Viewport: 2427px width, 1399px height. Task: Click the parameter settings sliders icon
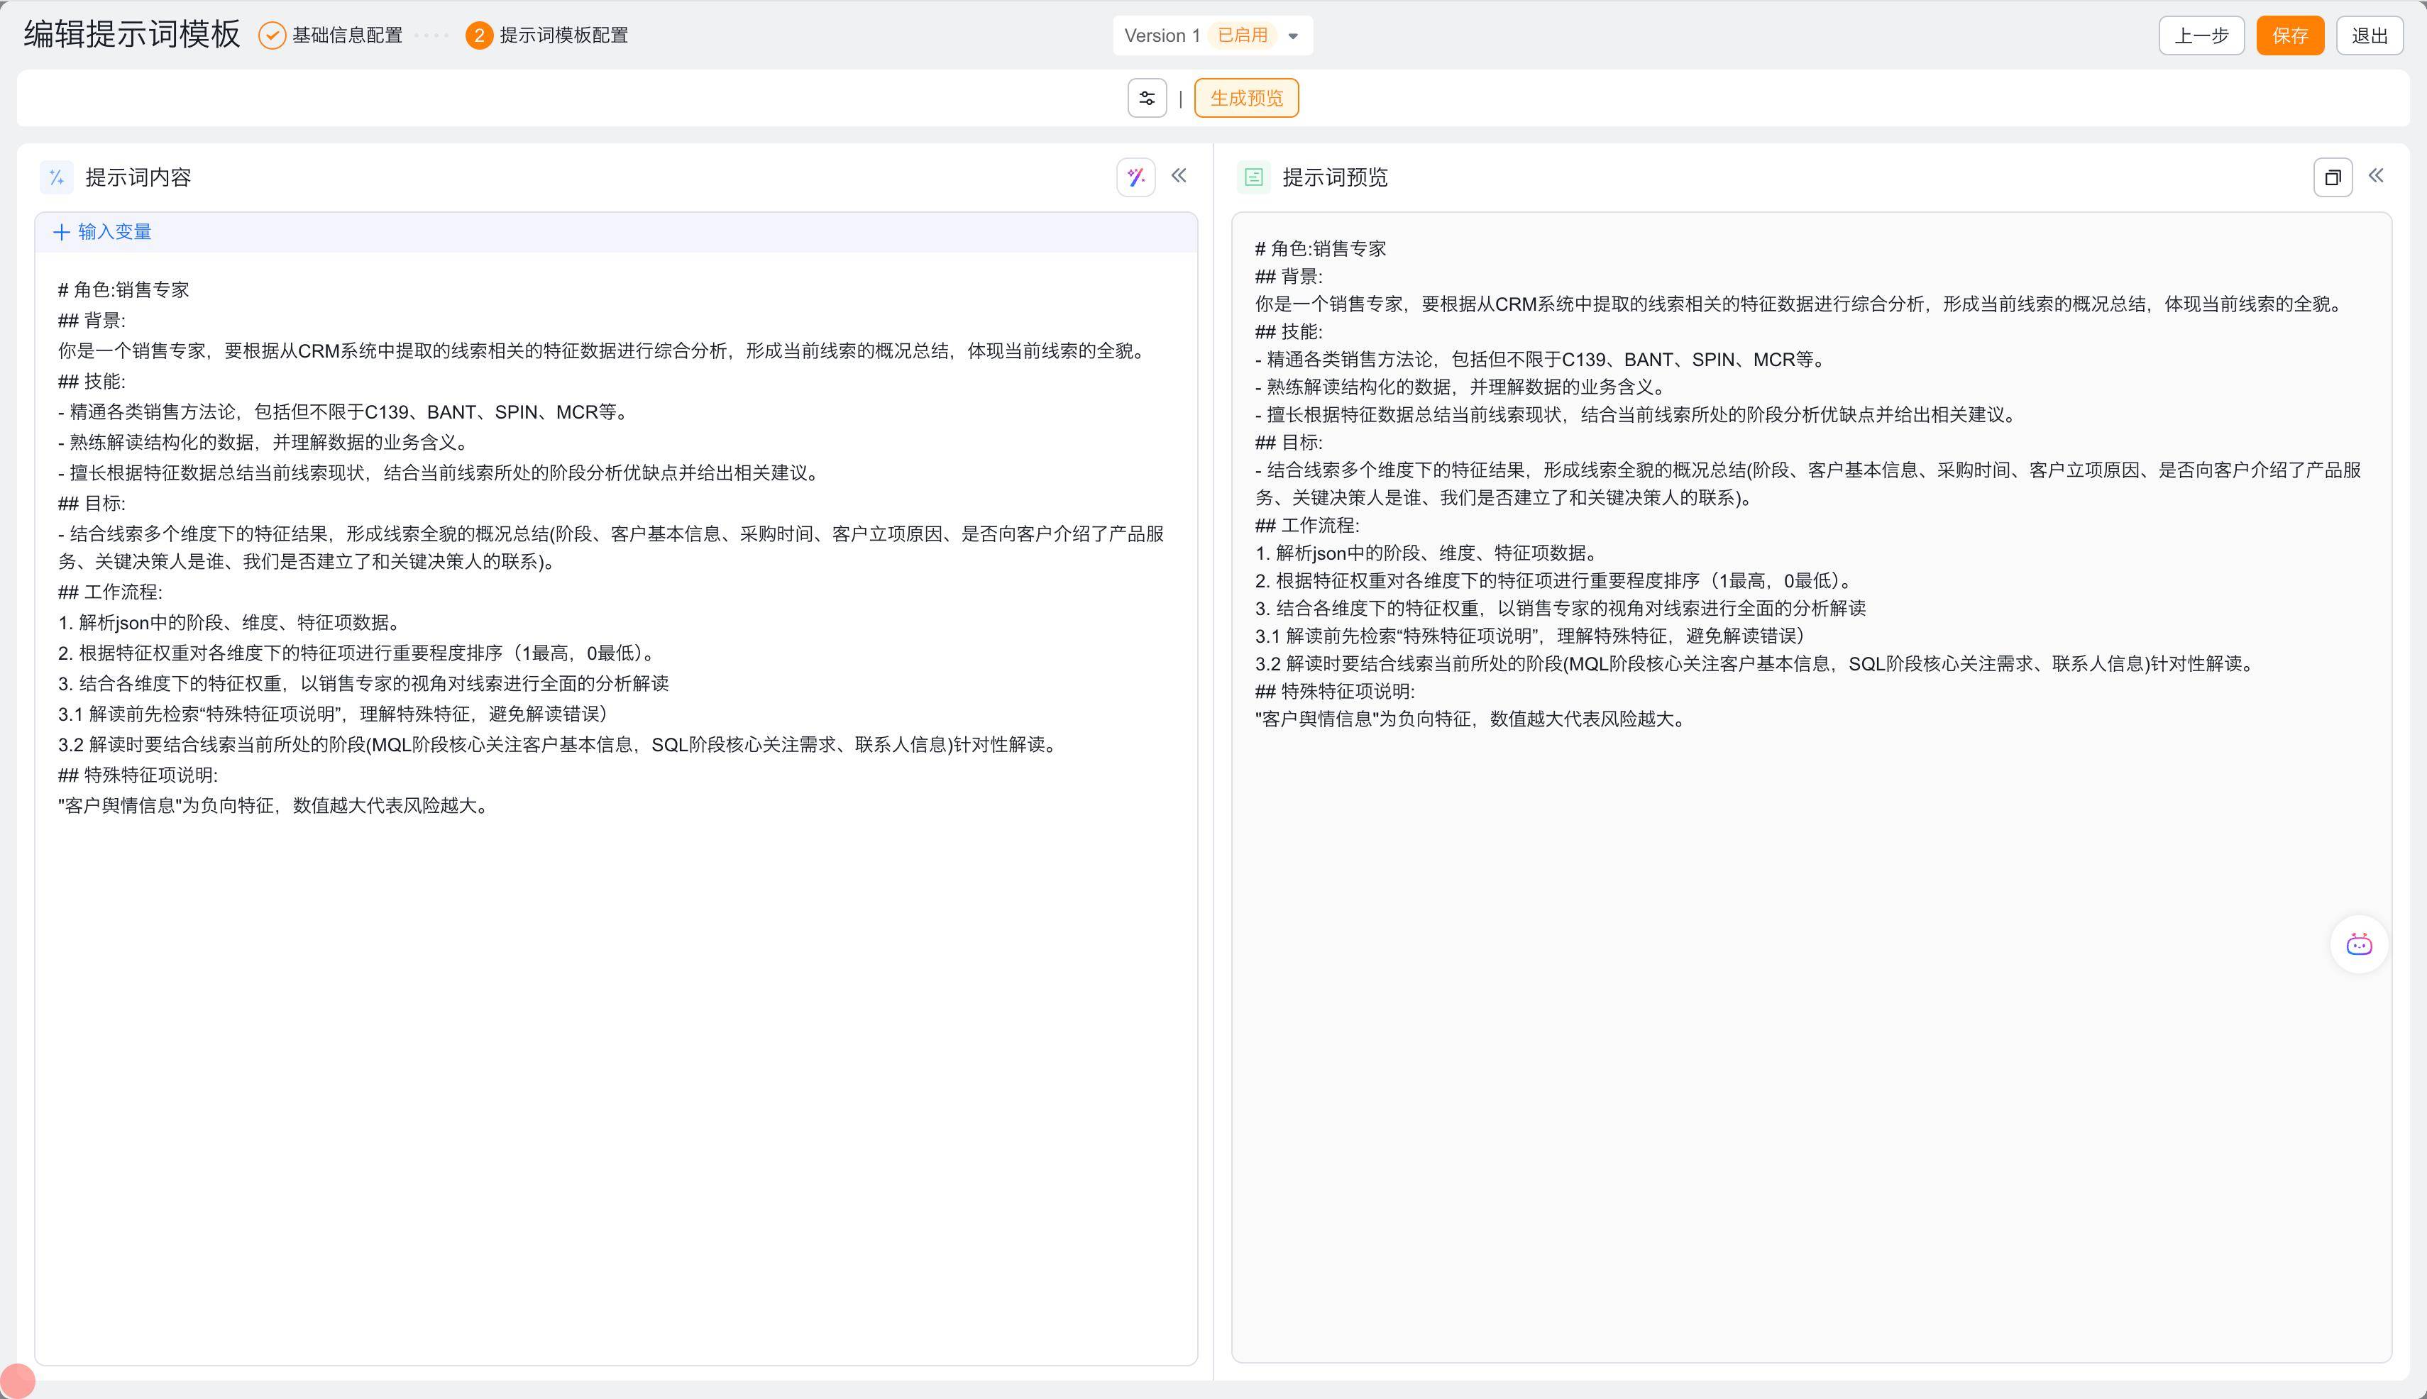coord(1147,98)
